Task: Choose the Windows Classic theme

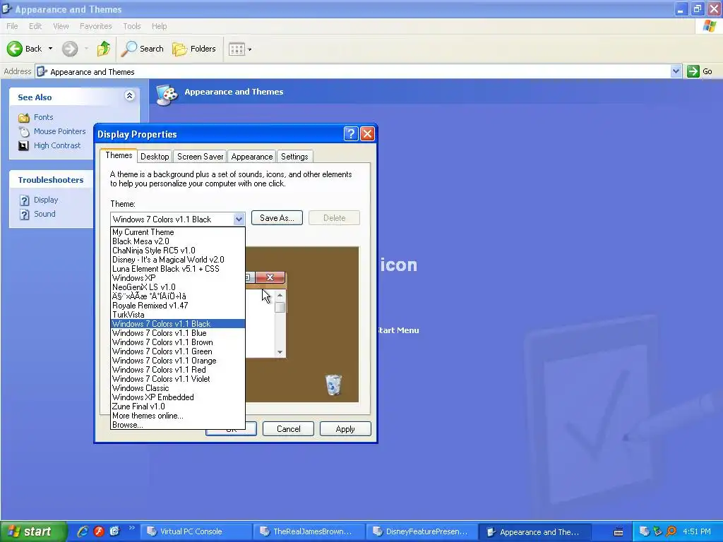Action: [x=177, y=388]
